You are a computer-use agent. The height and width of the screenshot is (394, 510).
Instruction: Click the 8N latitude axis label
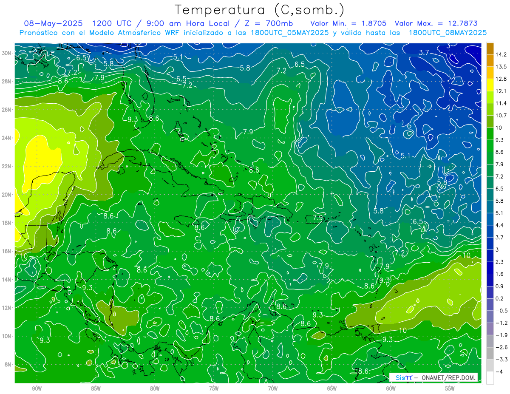pyautogui.click(x=8, y=364)
